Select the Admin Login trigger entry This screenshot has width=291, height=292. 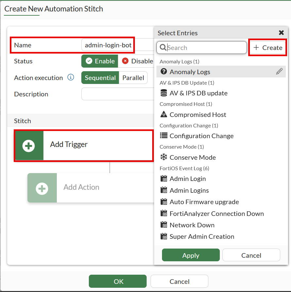tap(187, 179)
